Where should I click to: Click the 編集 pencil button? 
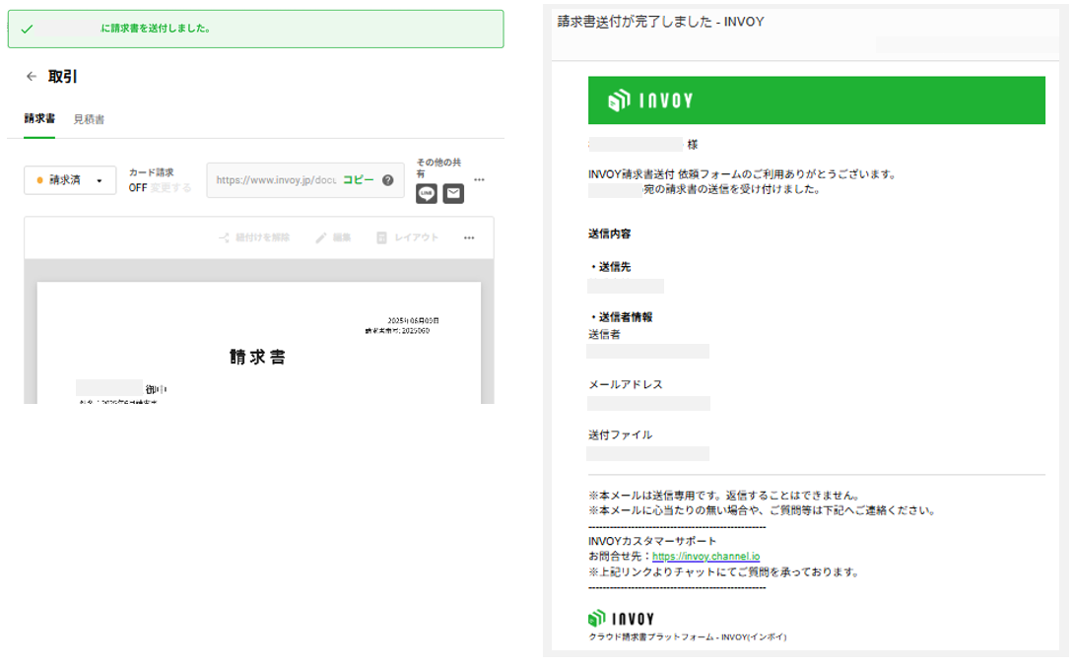pos(333,237)
